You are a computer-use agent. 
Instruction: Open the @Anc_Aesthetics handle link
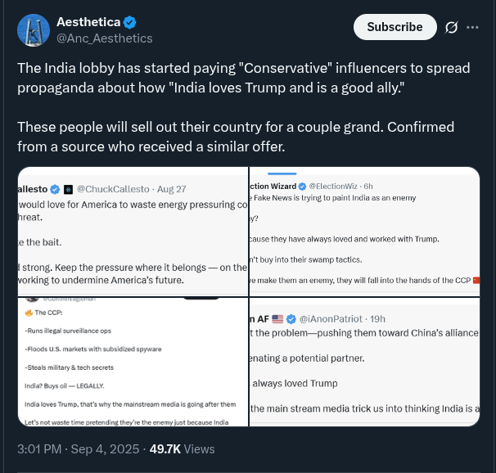click(x=105, y=38)
